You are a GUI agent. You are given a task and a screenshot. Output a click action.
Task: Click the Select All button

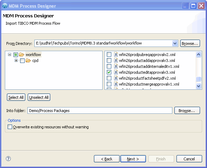click(x=16, y=97)
